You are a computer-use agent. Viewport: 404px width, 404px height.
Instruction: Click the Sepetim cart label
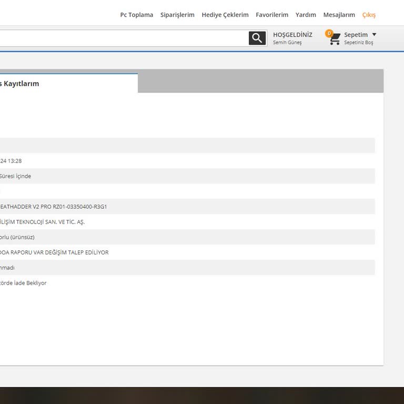coord(356,35)
